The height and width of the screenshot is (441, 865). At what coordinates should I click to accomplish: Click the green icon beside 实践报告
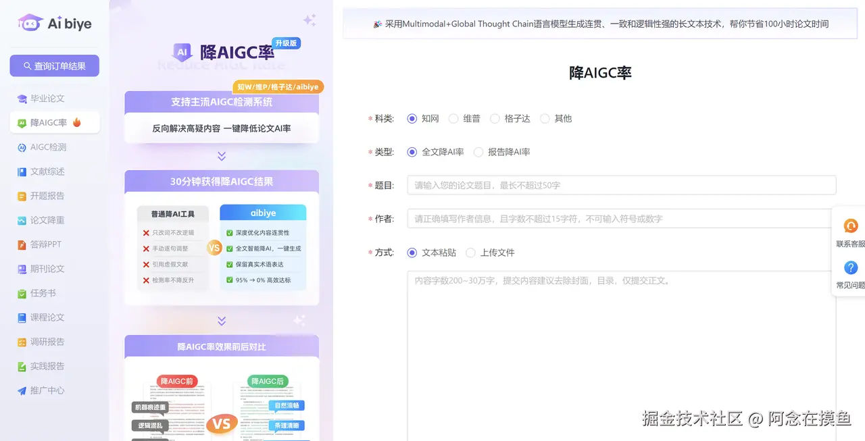click(x=22, y=366)
